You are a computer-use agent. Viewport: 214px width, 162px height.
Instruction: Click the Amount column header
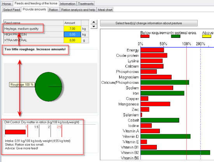[x=72, y=23]
